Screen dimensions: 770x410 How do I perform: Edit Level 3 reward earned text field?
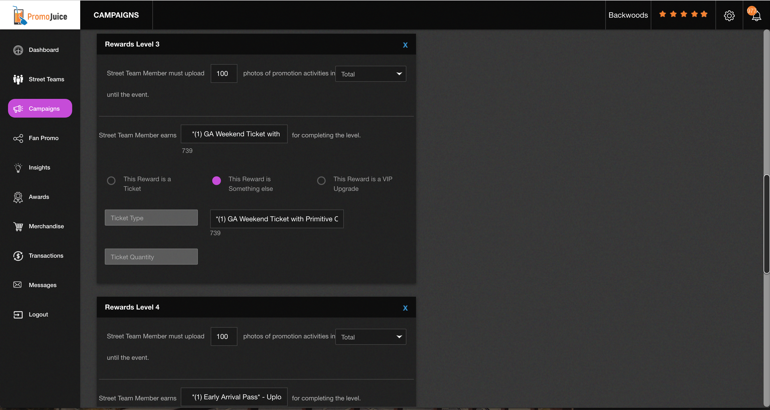tap(234, 134)
